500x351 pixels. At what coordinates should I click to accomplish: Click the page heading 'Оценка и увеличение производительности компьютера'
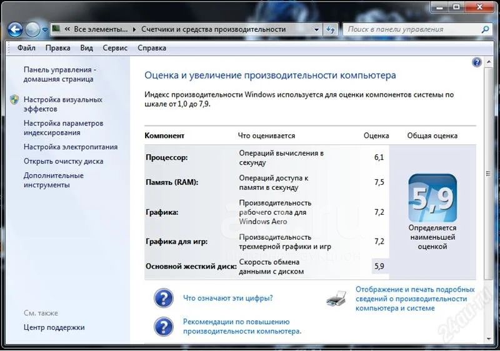tap(270, 75)
